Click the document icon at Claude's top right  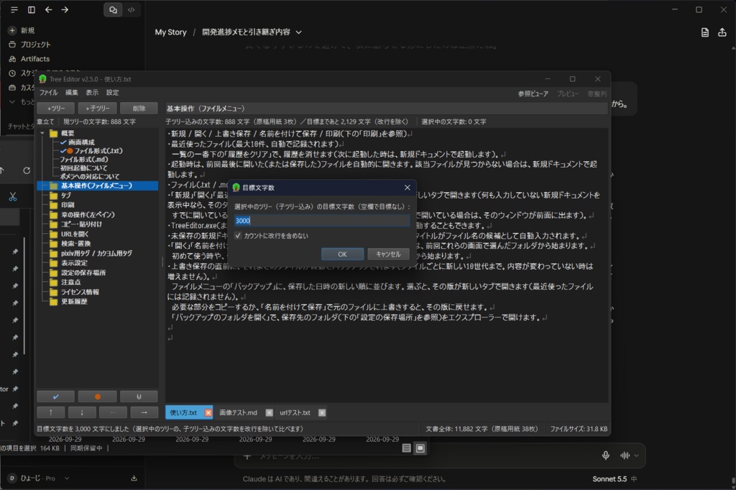pos(704,32)
